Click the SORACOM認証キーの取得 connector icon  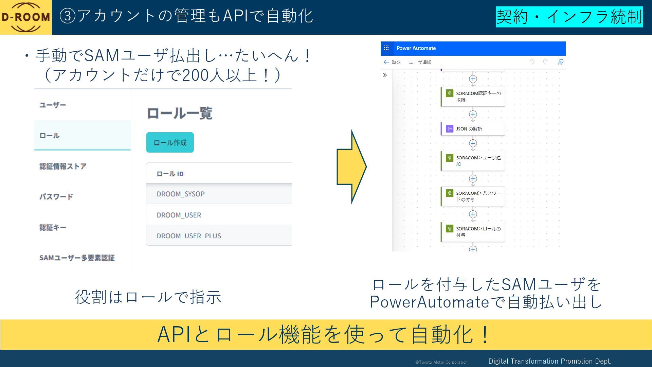tap(450, 93)
